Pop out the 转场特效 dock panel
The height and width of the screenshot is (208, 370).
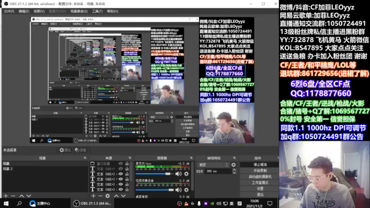pyautogui.click(x=234, y=158)
